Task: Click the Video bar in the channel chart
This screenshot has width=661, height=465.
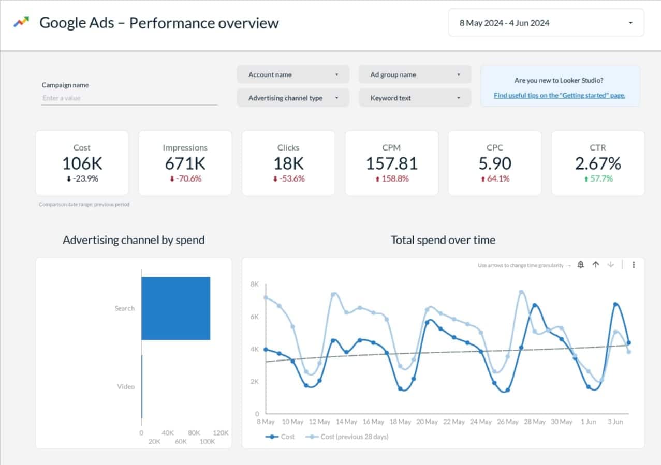Action: (141, 386)
